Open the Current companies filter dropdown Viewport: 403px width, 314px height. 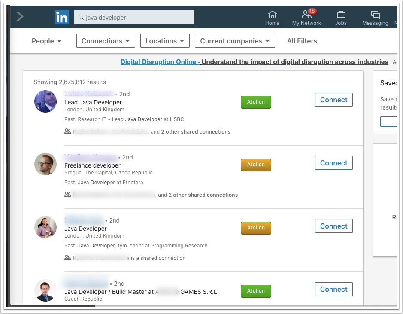coord(235,41)
